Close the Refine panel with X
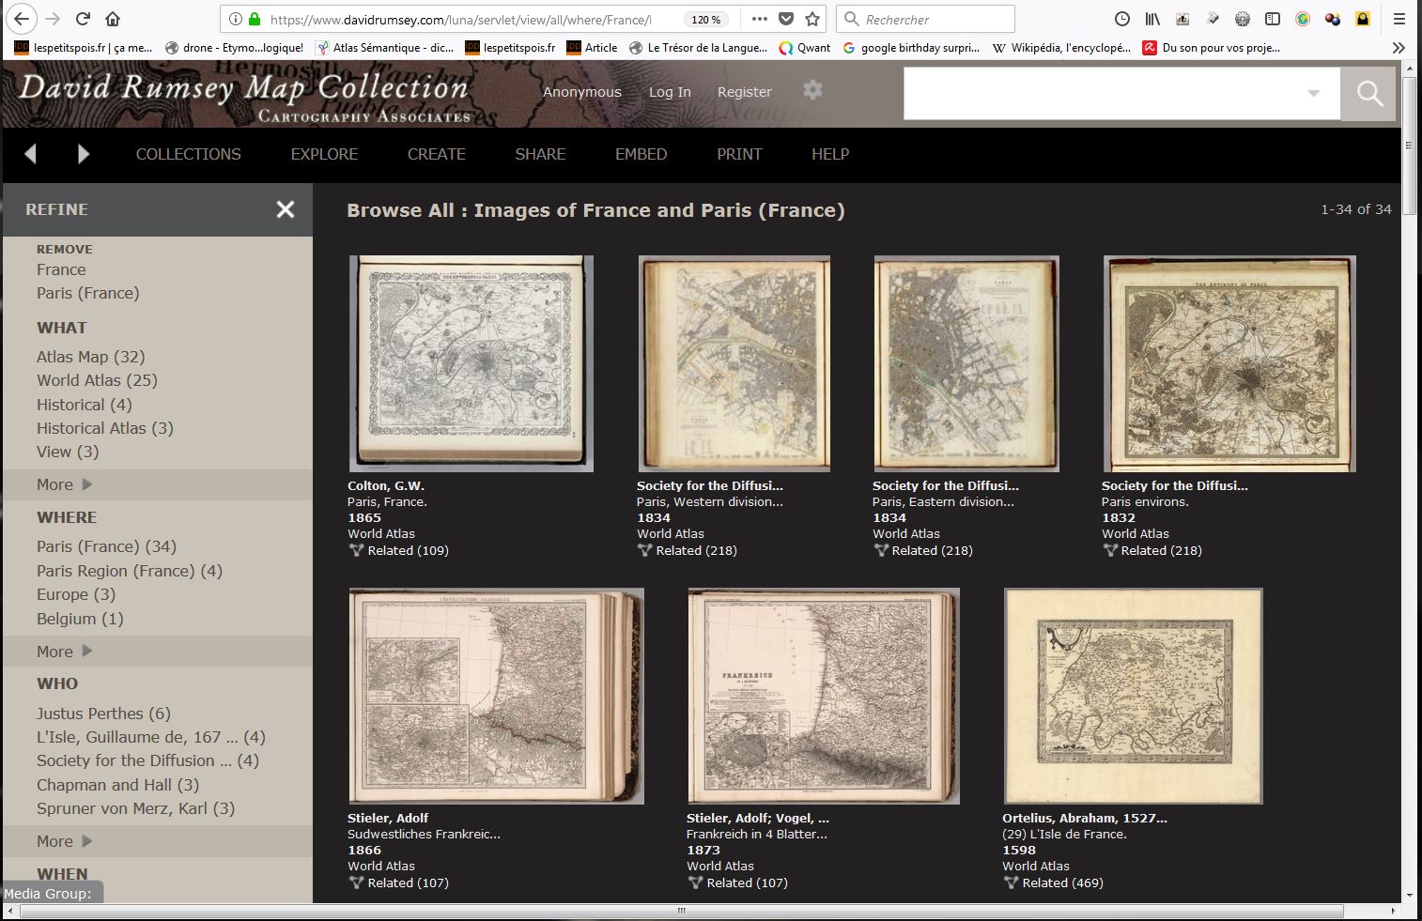 pyautogui.click(x=286, y=209)
